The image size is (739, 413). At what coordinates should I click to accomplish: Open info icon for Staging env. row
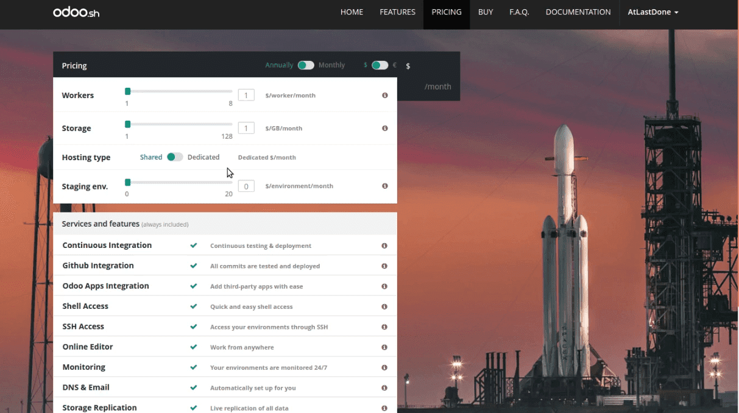click(x=385, y=186)
